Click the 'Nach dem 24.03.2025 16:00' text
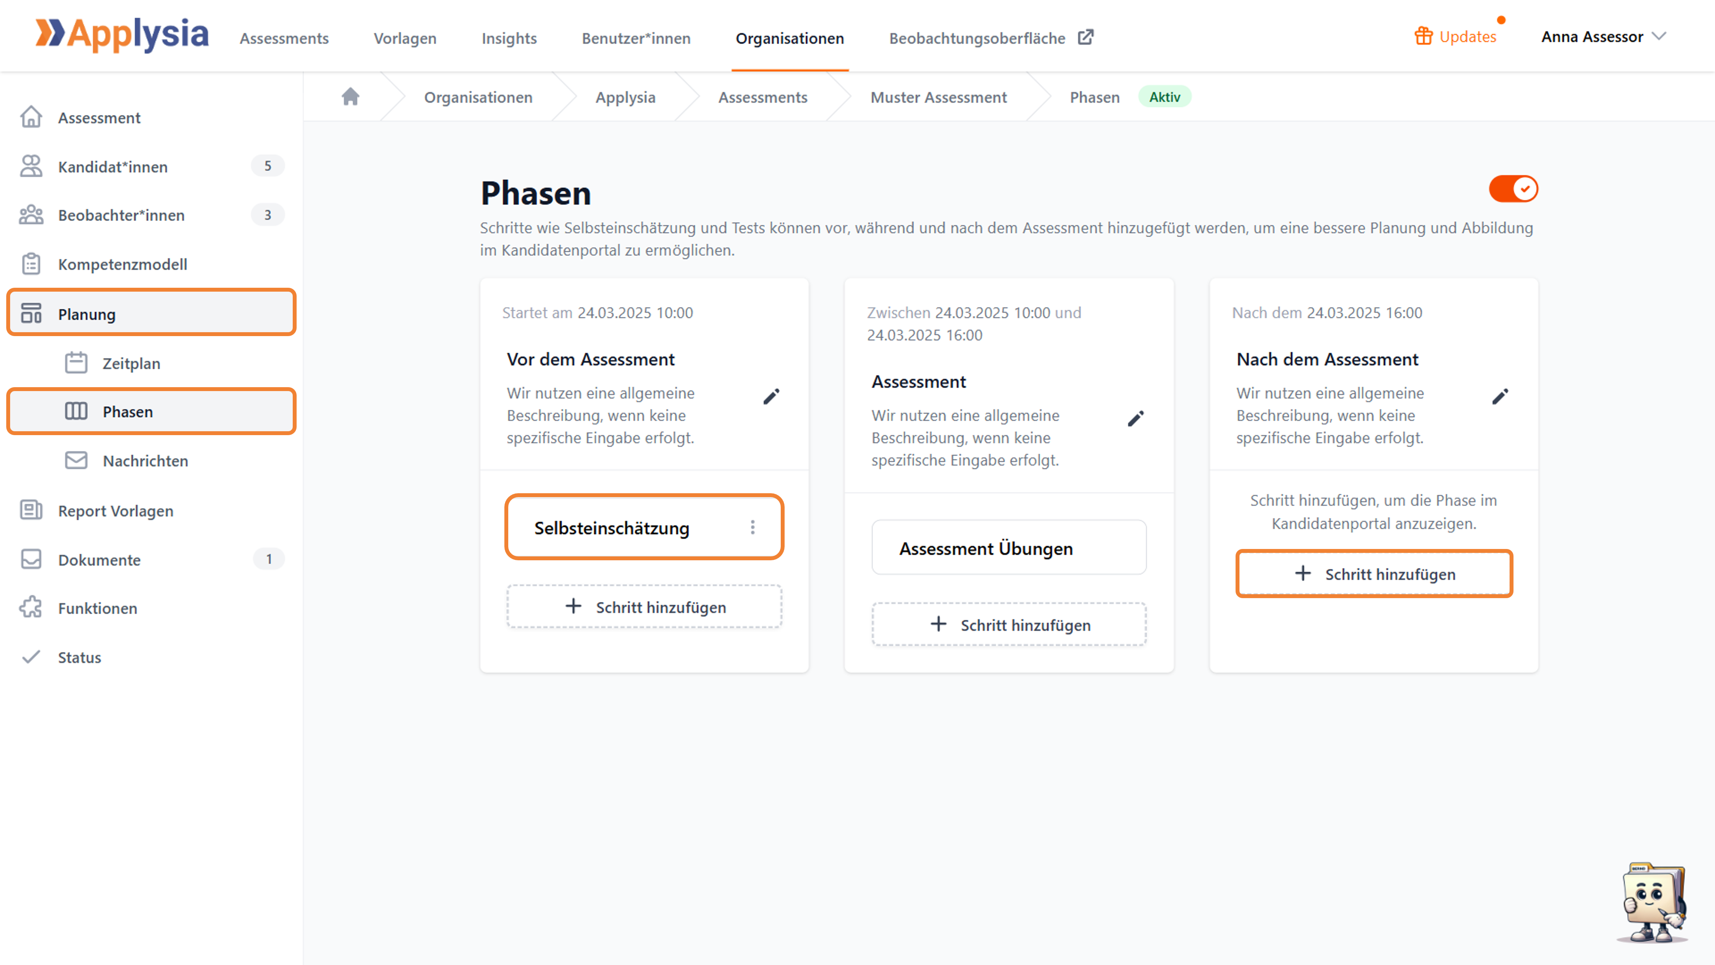The height and width of the screenshot is (965, 1715). (1327, 312)
